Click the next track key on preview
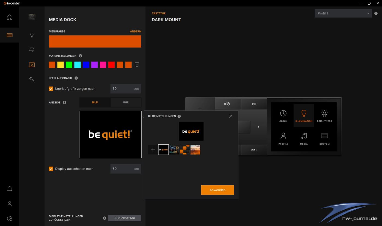The image size is (382, 226). [254, 150]
